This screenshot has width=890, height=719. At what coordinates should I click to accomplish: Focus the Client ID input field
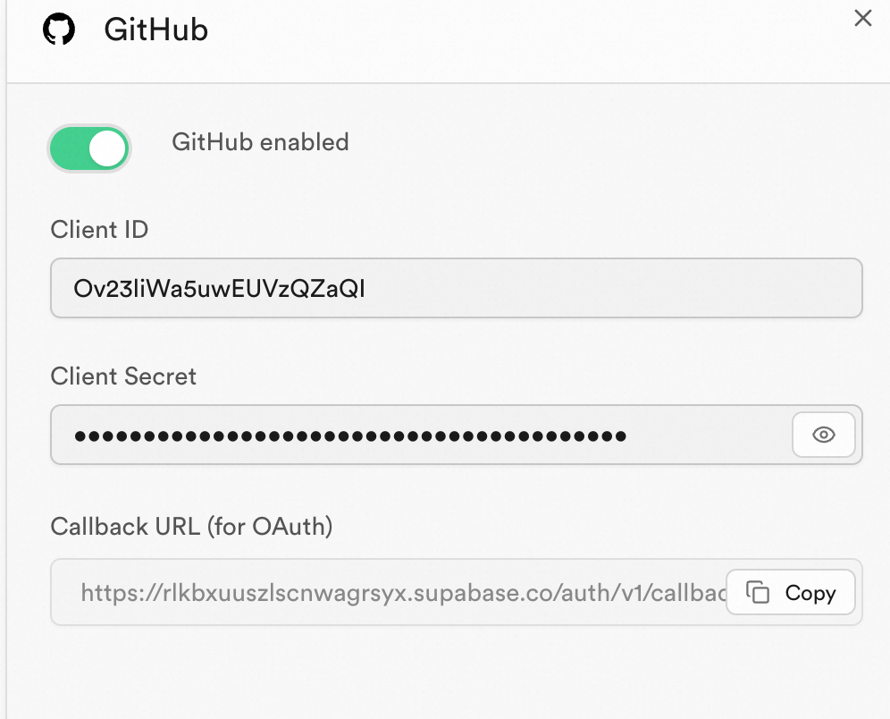(x=457, y=288)
